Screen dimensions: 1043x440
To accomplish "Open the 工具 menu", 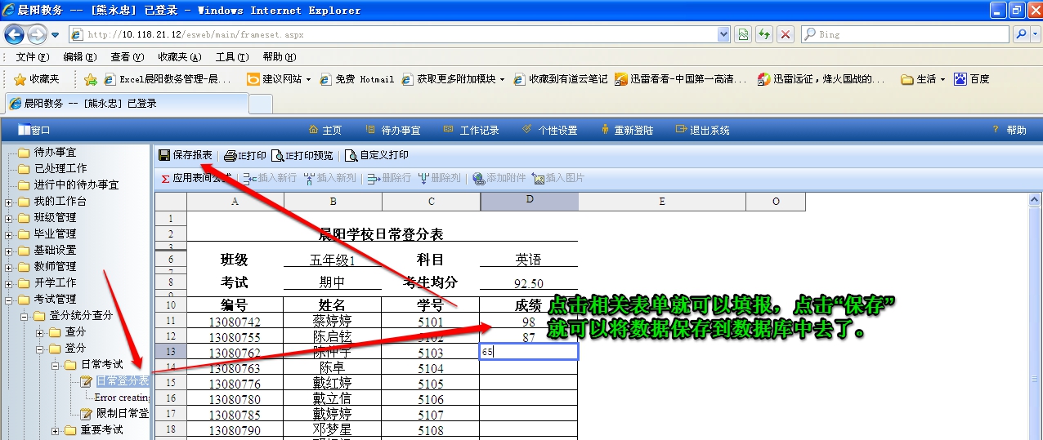I will pos(231,57).
